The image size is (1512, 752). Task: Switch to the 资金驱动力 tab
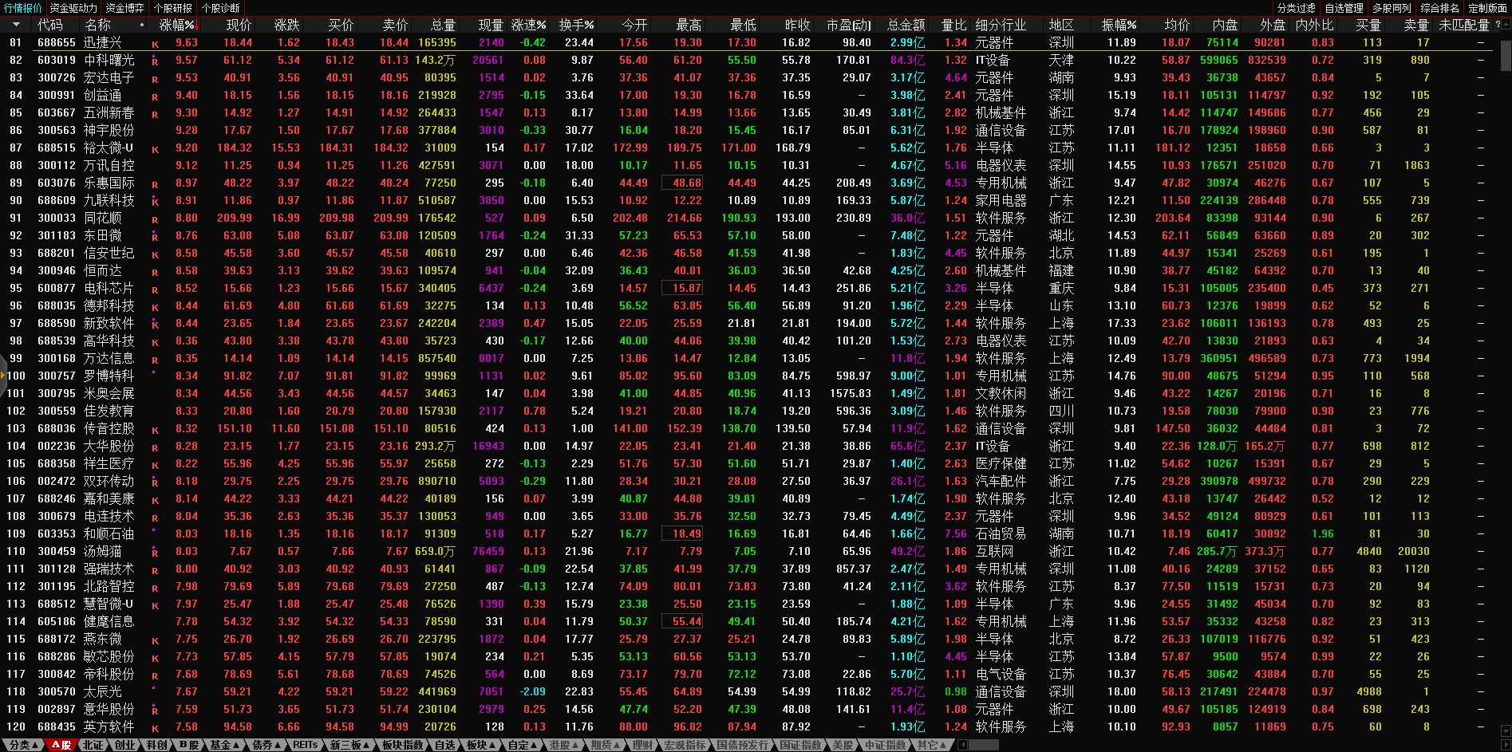point(73,8)
